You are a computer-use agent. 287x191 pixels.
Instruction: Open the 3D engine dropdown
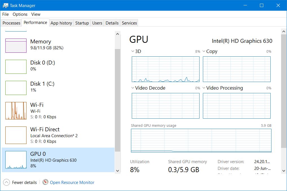coord(133,52)
